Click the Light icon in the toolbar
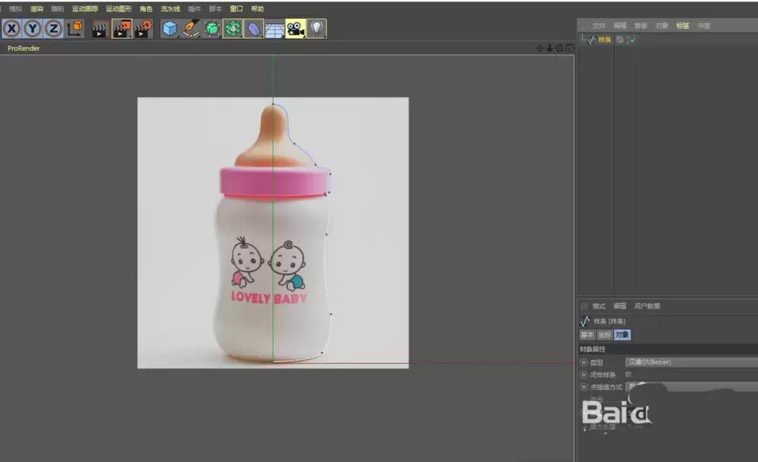758x462 pixels. 316,29
